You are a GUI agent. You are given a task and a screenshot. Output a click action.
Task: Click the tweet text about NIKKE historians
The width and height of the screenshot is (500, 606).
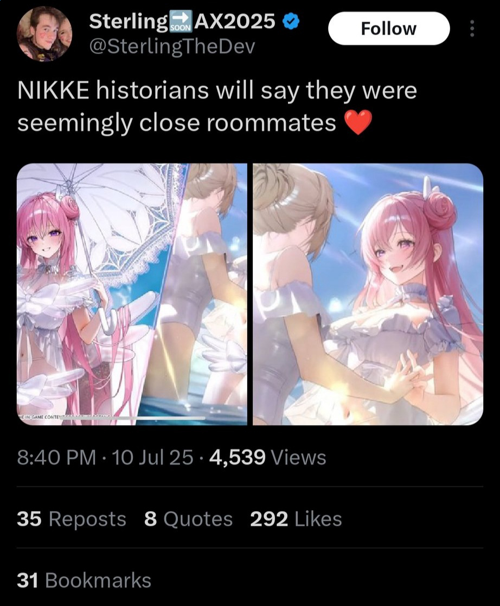217,106
